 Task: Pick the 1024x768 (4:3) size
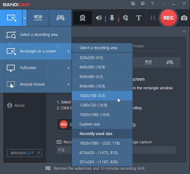pyautogui.click(x=102, y=96)
